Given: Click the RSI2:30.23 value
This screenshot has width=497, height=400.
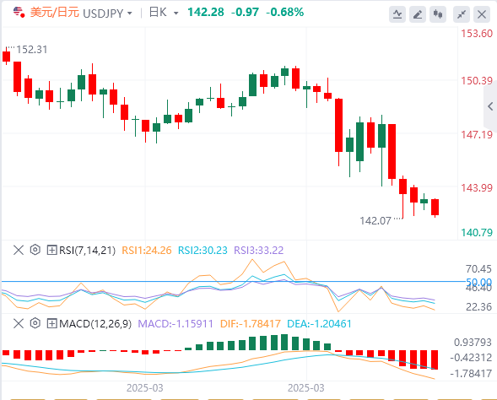Looking at the screenshot, I should click(x=203, y=251).
